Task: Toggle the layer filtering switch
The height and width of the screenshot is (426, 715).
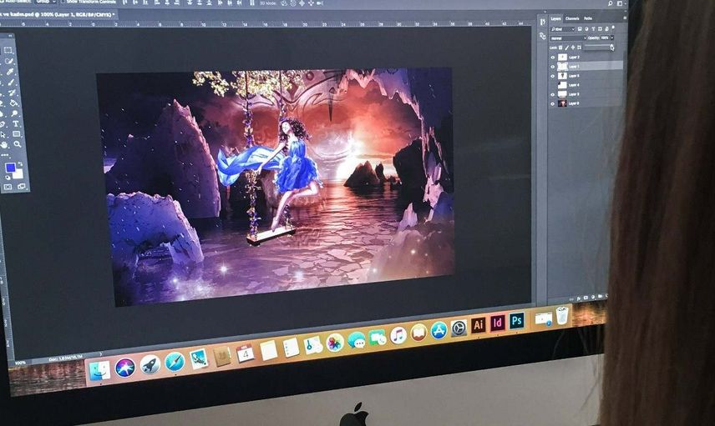Action: pyautogui.click(x=613, y=28)
